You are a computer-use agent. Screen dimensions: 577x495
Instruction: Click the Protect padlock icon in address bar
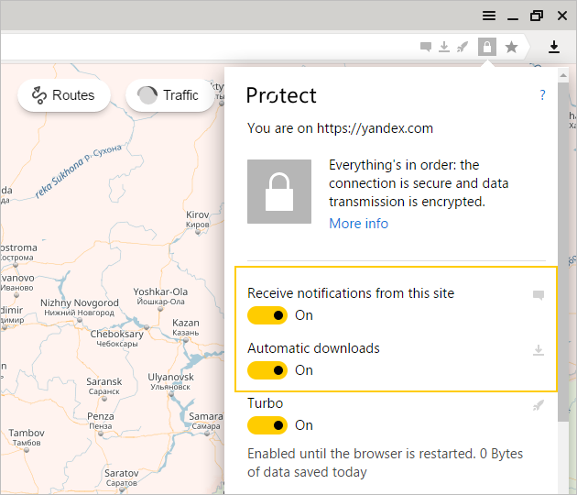pyautogui.click(x=487, y=47)
